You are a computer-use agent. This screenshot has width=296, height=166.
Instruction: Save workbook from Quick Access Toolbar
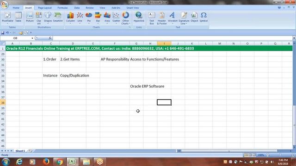click(x=3, y=33)
